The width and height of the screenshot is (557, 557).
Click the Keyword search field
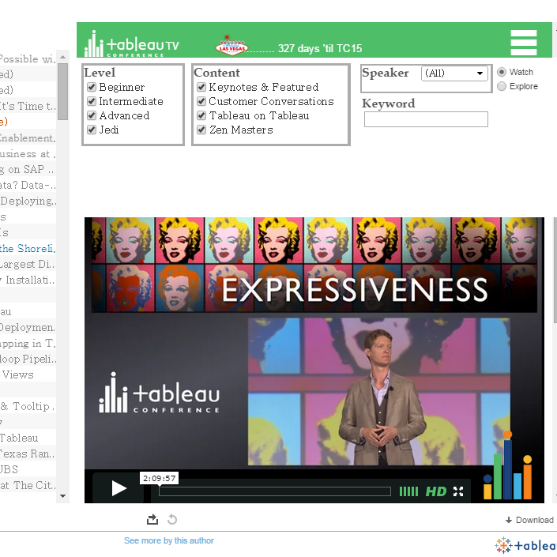426,119
